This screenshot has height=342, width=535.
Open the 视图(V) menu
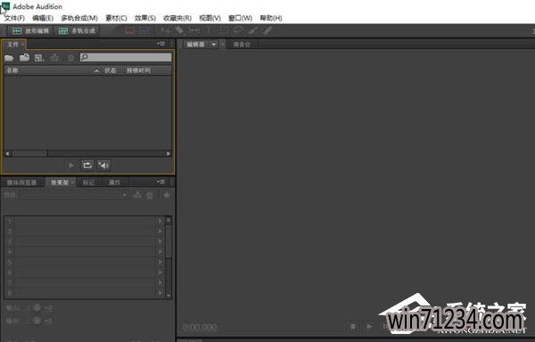[x=210, y=18]
